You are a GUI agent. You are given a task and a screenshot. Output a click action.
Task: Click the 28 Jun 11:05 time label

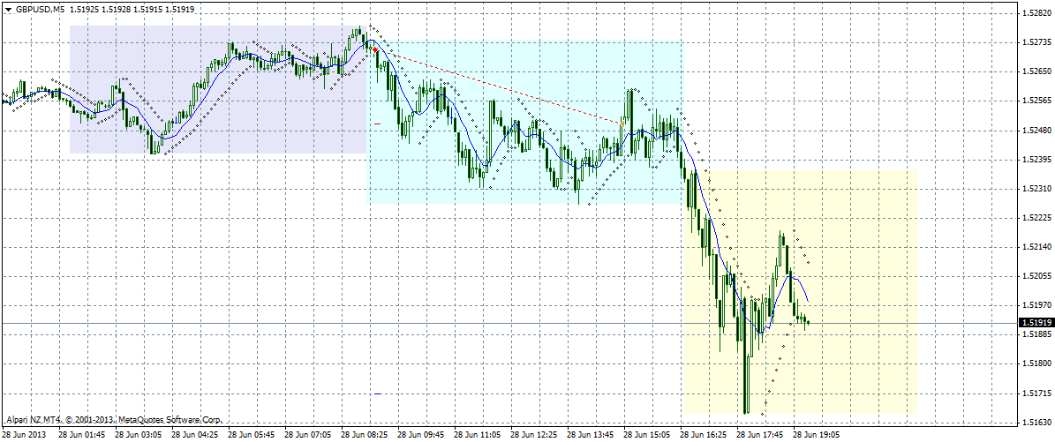click(x=477, y=435)
